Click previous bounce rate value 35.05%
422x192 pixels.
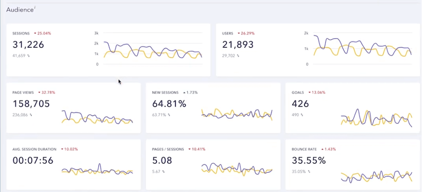[x=299, y=171]
